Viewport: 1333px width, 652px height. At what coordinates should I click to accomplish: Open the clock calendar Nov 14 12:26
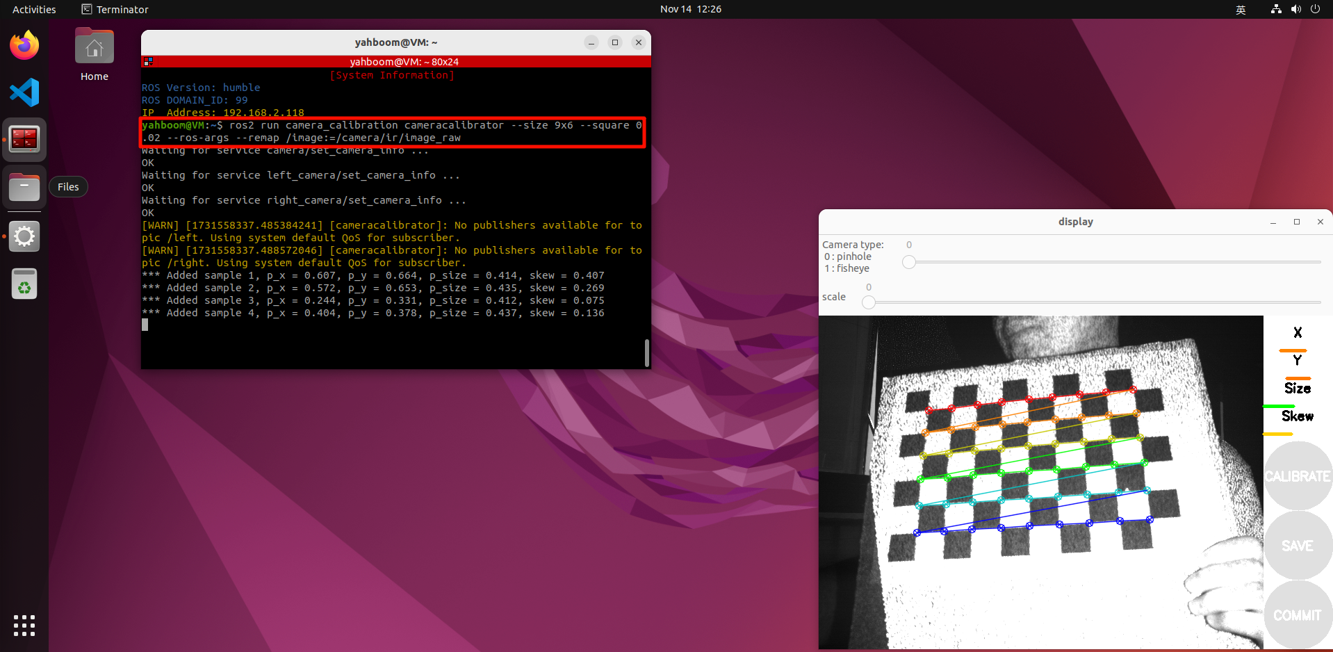(691, 9)
